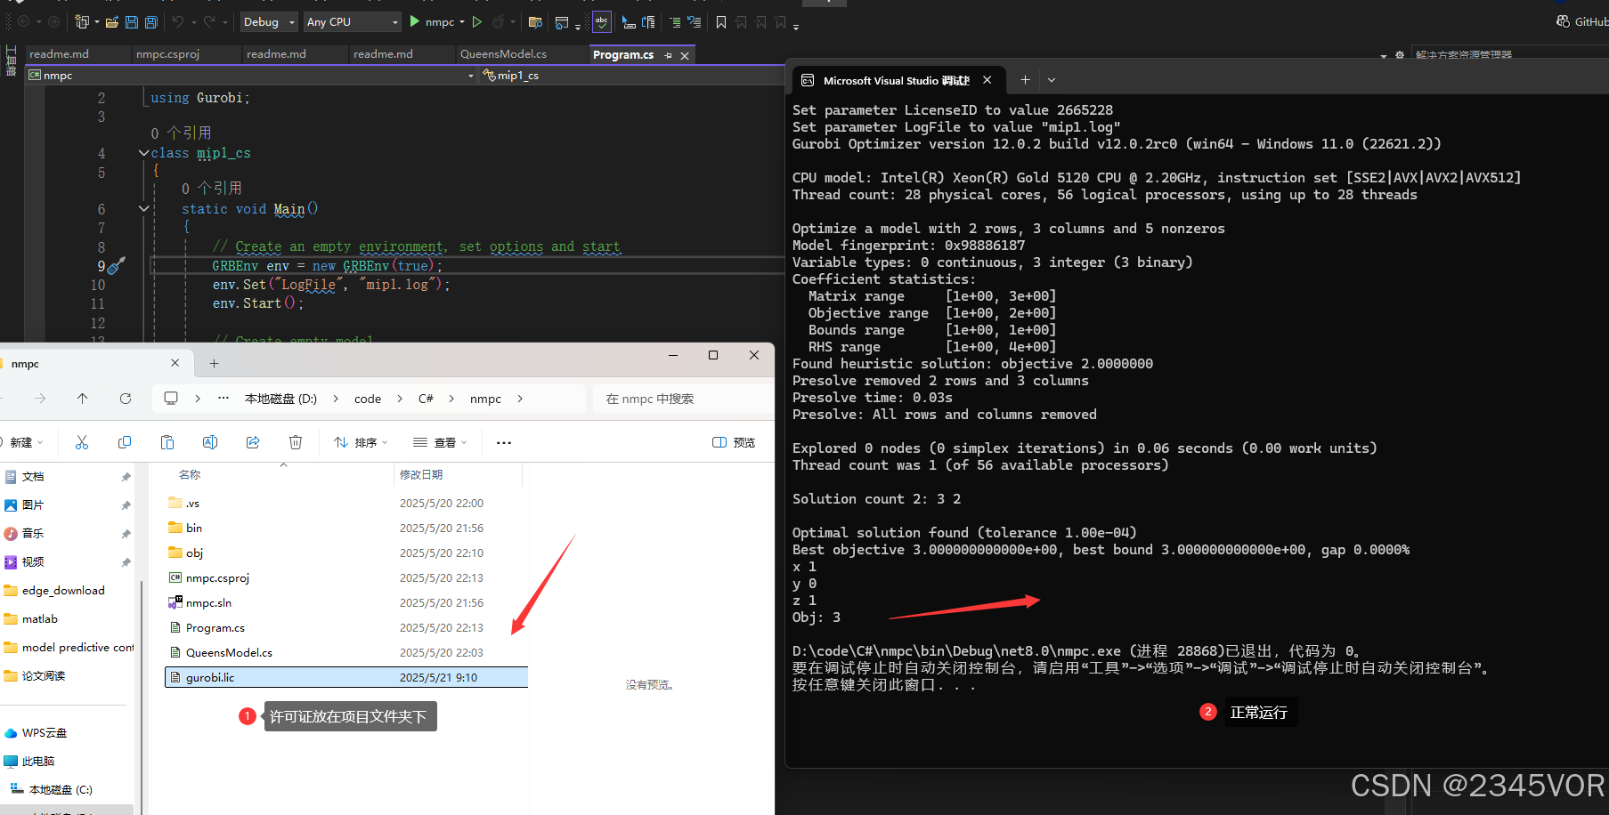Open the terminal profile dropdown chevron

pyautogui.click(x=1052, y=80)
